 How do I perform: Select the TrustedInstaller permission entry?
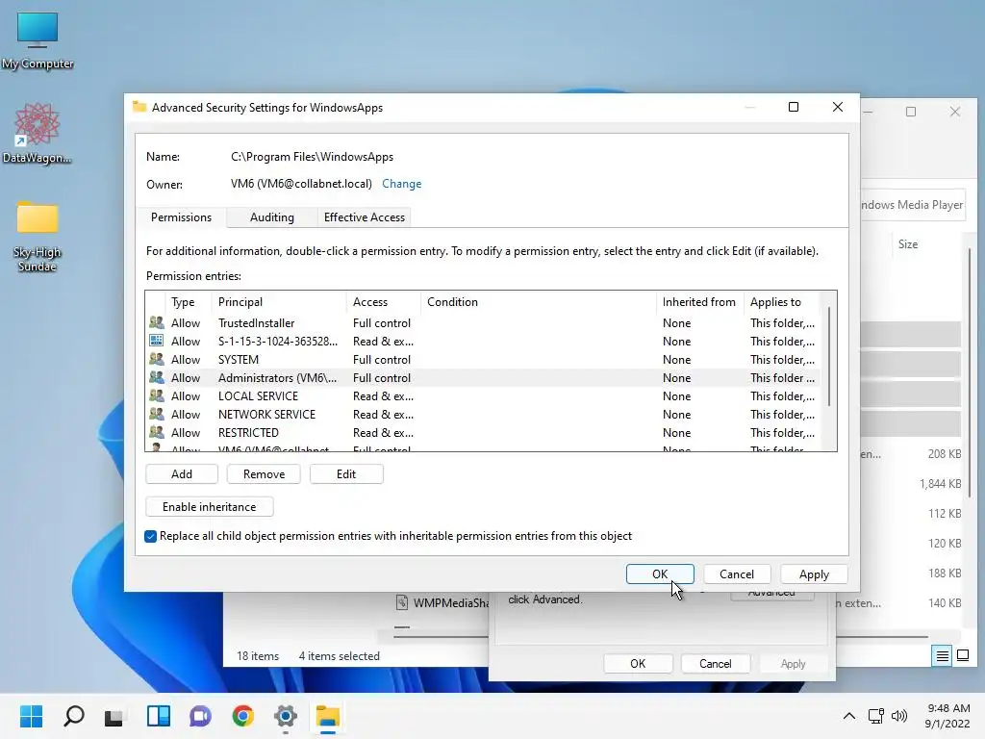484,323
